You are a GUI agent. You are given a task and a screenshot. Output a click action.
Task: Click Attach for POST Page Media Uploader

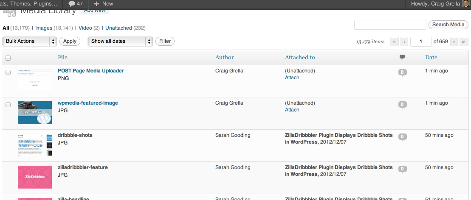[x=292, y=78]
